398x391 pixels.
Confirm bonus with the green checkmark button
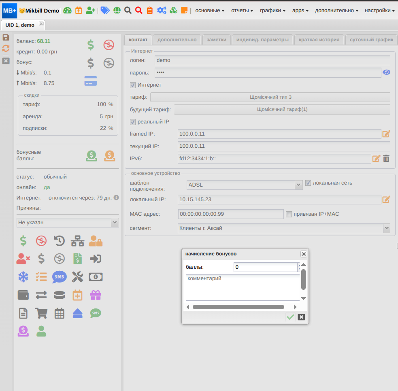pos(290,317)
